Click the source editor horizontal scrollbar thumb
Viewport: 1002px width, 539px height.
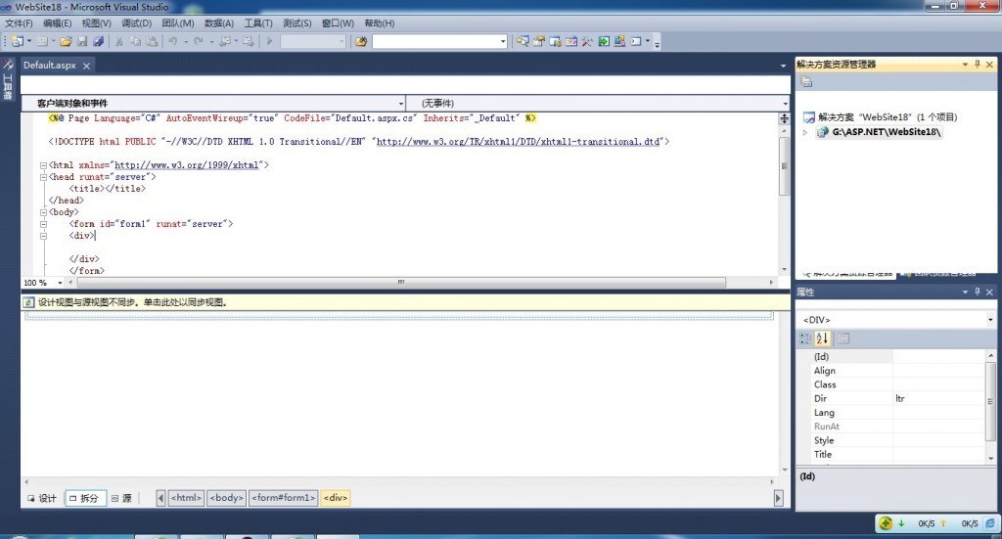pyautogui.click(x=401, y=283)
